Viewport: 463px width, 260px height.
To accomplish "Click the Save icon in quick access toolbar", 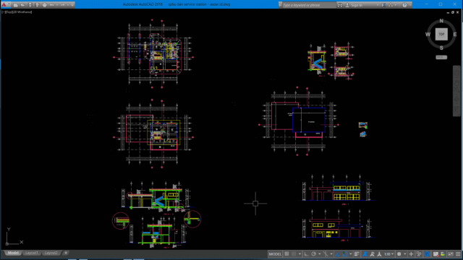I will pos(30,5).
